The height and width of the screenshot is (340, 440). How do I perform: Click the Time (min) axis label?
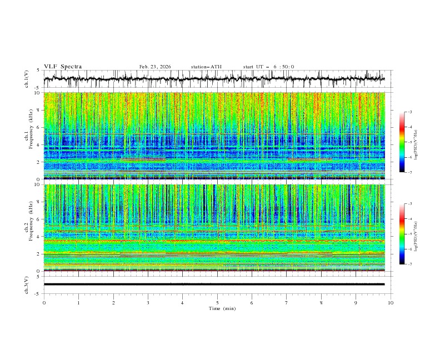pos(222,308)
